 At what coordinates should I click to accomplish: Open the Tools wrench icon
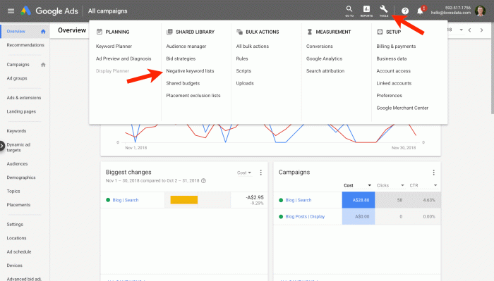pos(383,11)
